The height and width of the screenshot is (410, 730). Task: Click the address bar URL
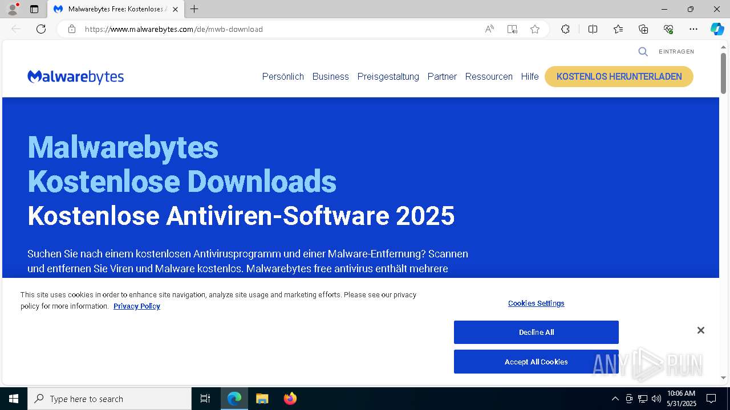174,29
